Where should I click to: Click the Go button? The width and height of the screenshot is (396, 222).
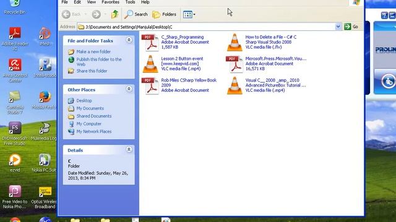(x=351, y=27)
